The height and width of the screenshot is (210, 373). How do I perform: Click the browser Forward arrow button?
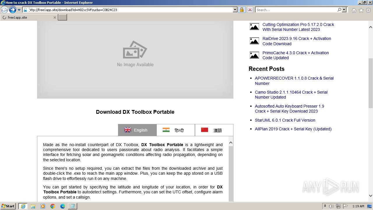click(12, 10)
